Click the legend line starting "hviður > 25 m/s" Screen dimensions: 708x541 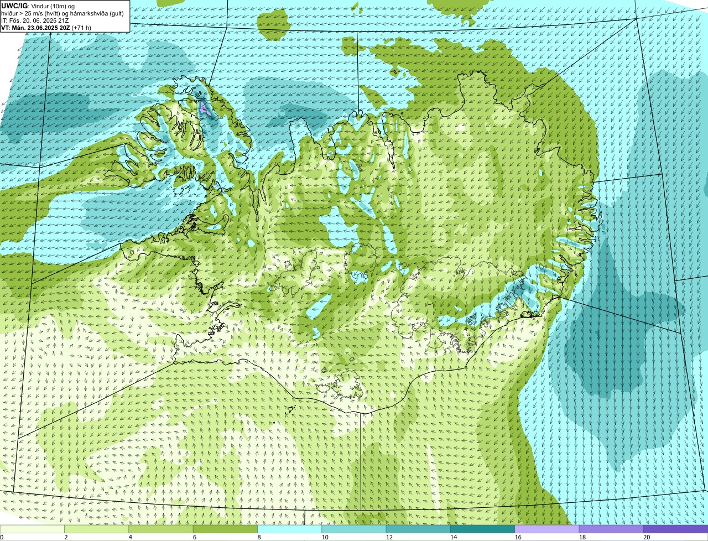pyautogui.click(x=63, y=13)
